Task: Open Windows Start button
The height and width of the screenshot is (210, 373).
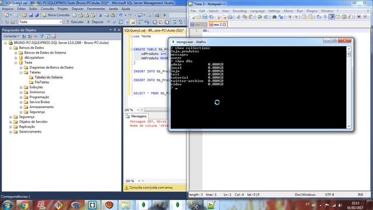Action: click(7, 205)
